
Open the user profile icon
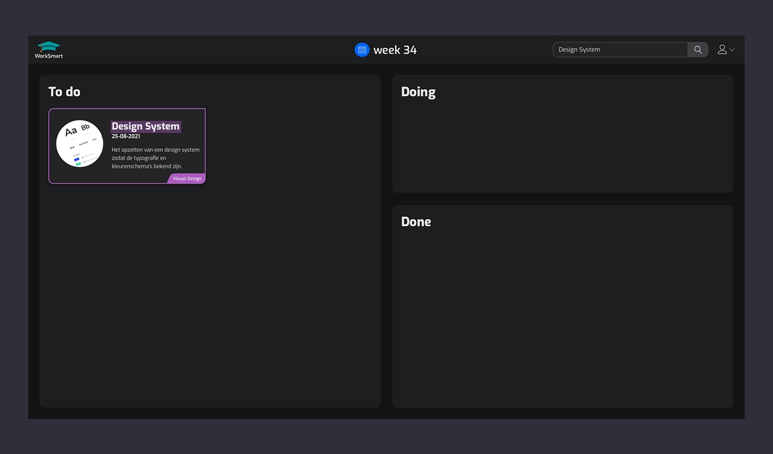pos(722,49)
